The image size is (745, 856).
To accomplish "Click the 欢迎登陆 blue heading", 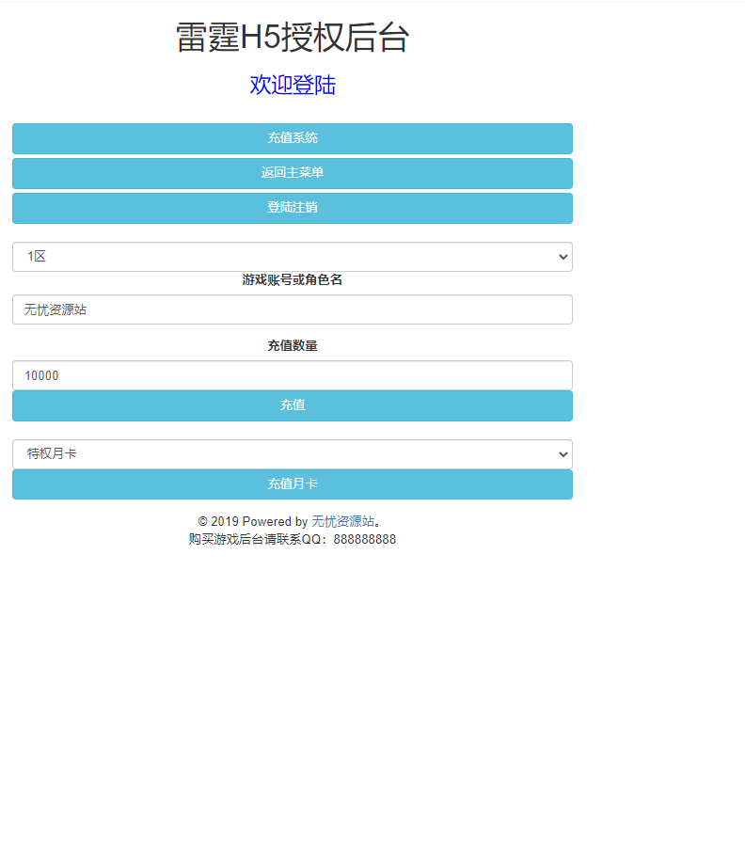I will (293, 86).
